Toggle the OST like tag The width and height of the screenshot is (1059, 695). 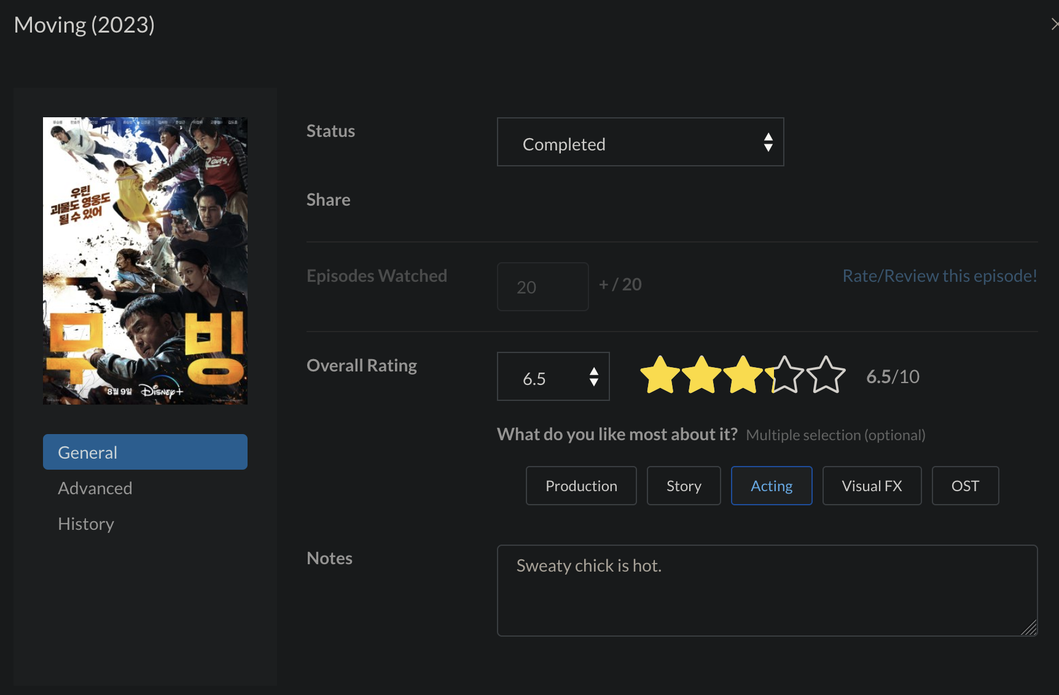click(965, 486)
